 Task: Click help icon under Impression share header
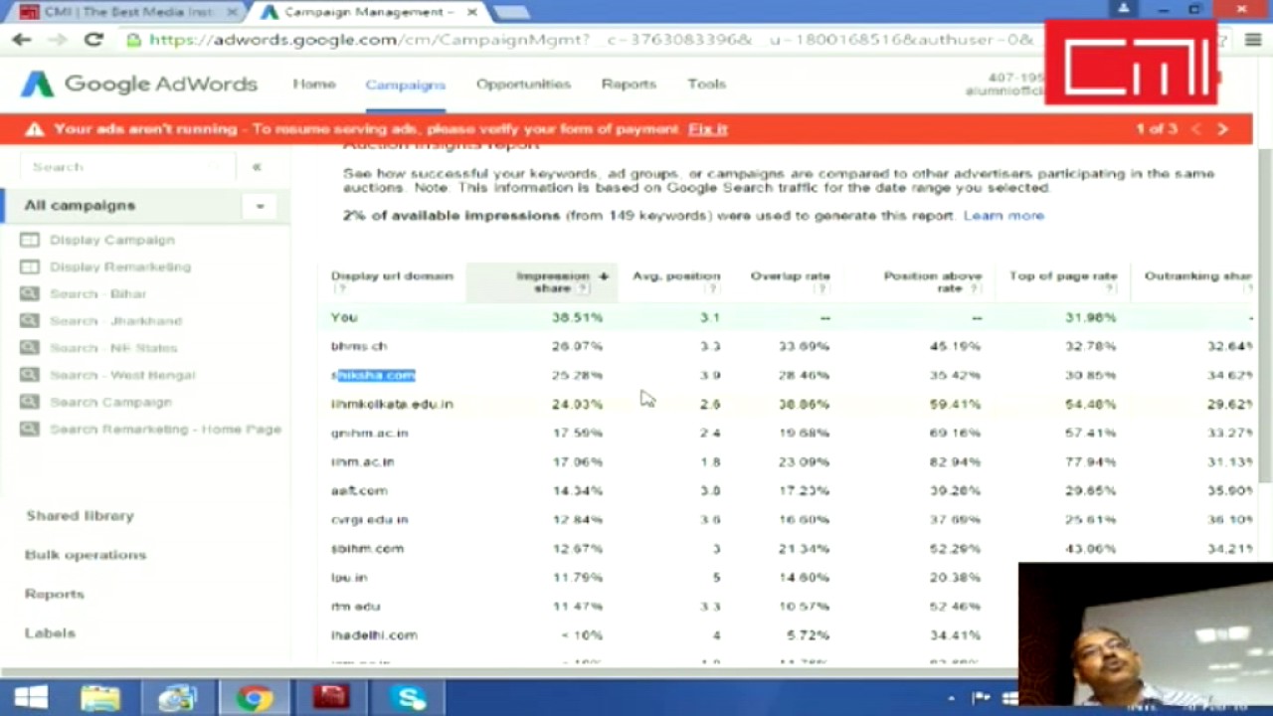point(583,288)
